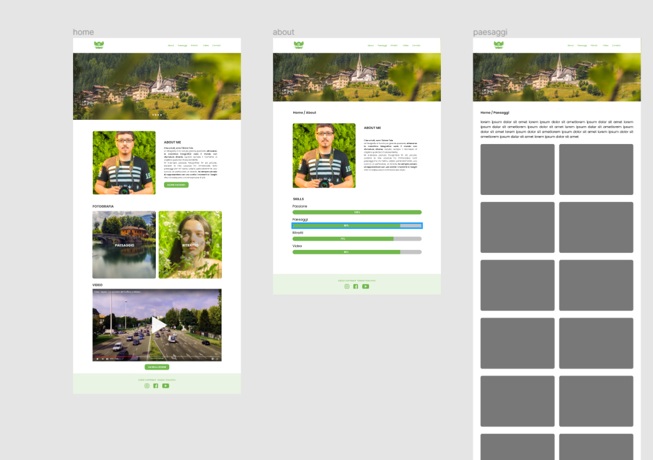The height and width of the screenshot is (460, 653).
Task: Select the ABOUT ME heading in the about frame
Action: click(x=373, y=128)
